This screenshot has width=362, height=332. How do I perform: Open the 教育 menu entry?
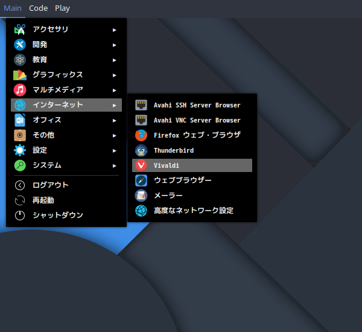(x=66, y=60)
